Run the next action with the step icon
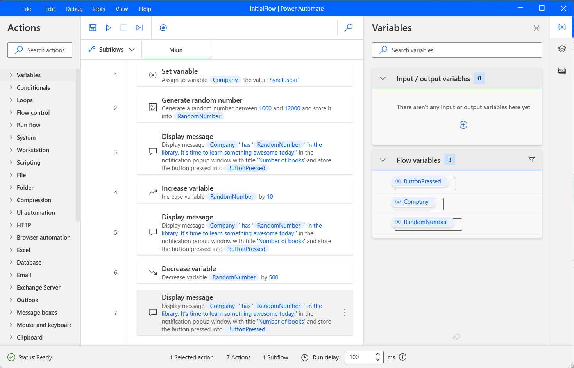Image resolution: width=574 pixels, height=368 pixels. (139, 28)
